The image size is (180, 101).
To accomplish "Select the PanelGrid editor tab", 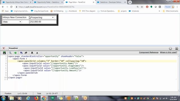I will point(13,49).
